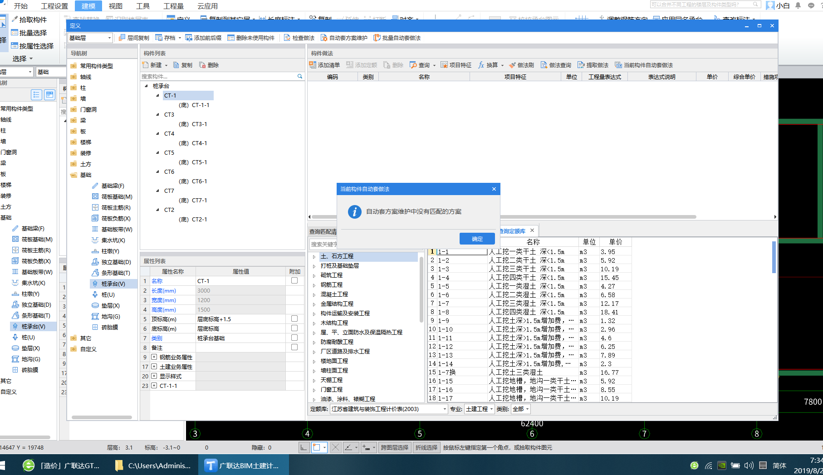
Task: Toggle 附加 checkbox for 名称 row
Action: point(294,280)
